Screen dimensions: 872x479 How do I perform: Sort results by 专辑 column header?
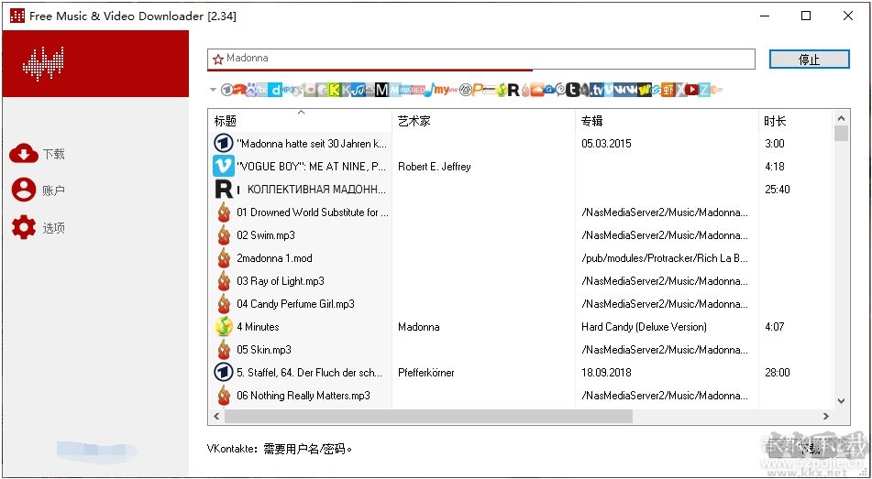click(x=667, y=121)
